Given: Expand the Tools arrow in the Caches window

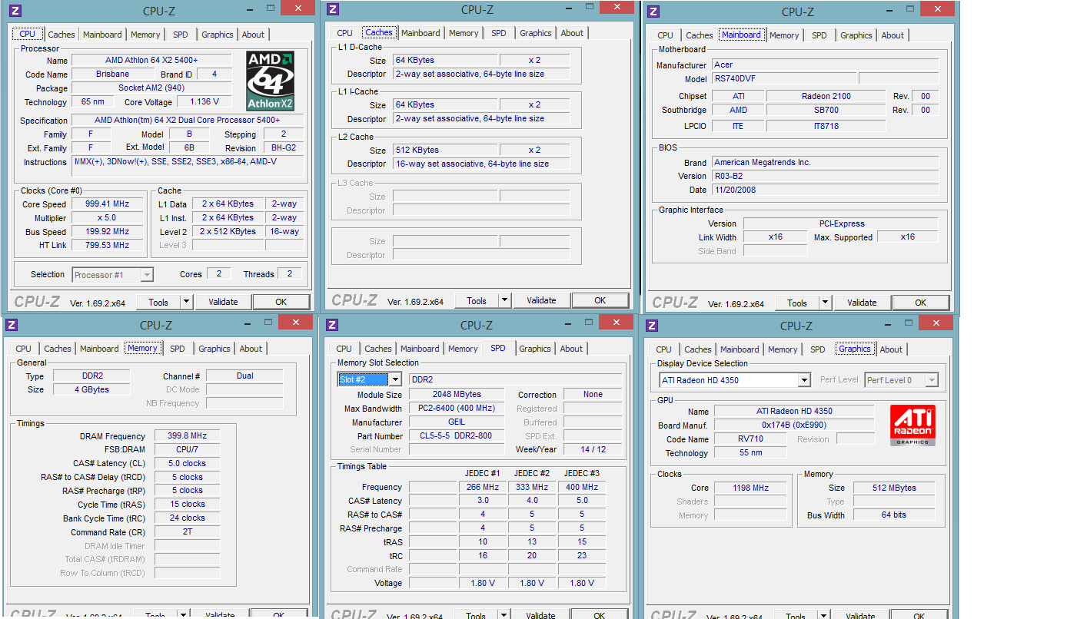Looking at the screenshot, I should point(504,301).
